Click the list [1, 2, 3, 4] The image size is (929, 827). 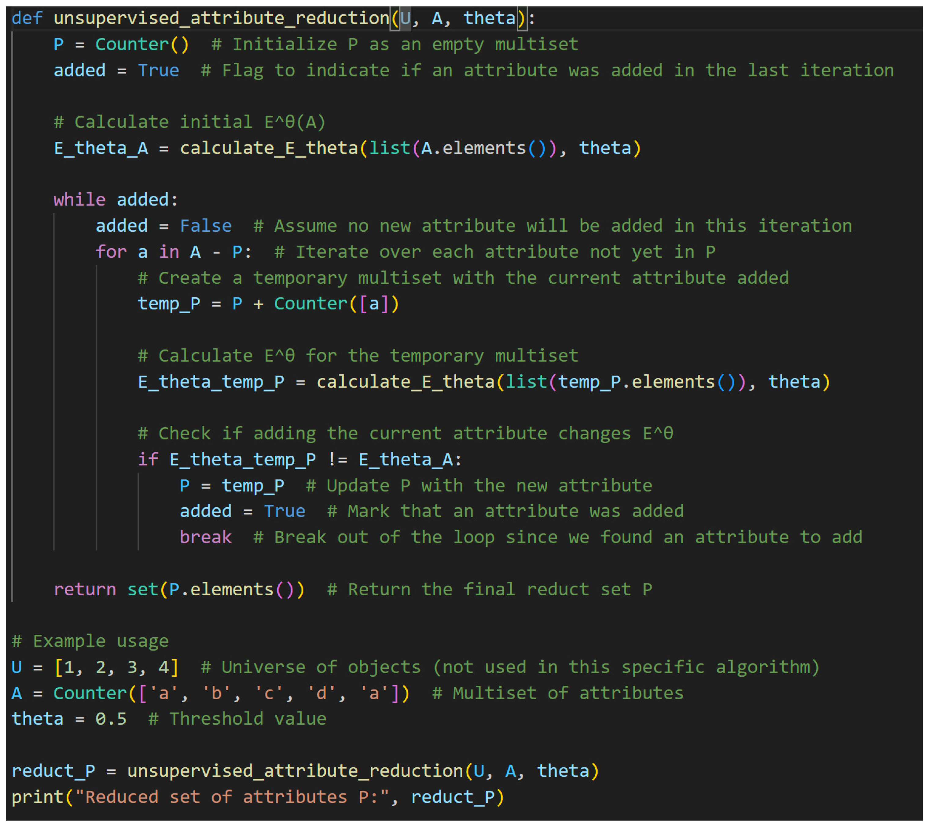point(116,667)
